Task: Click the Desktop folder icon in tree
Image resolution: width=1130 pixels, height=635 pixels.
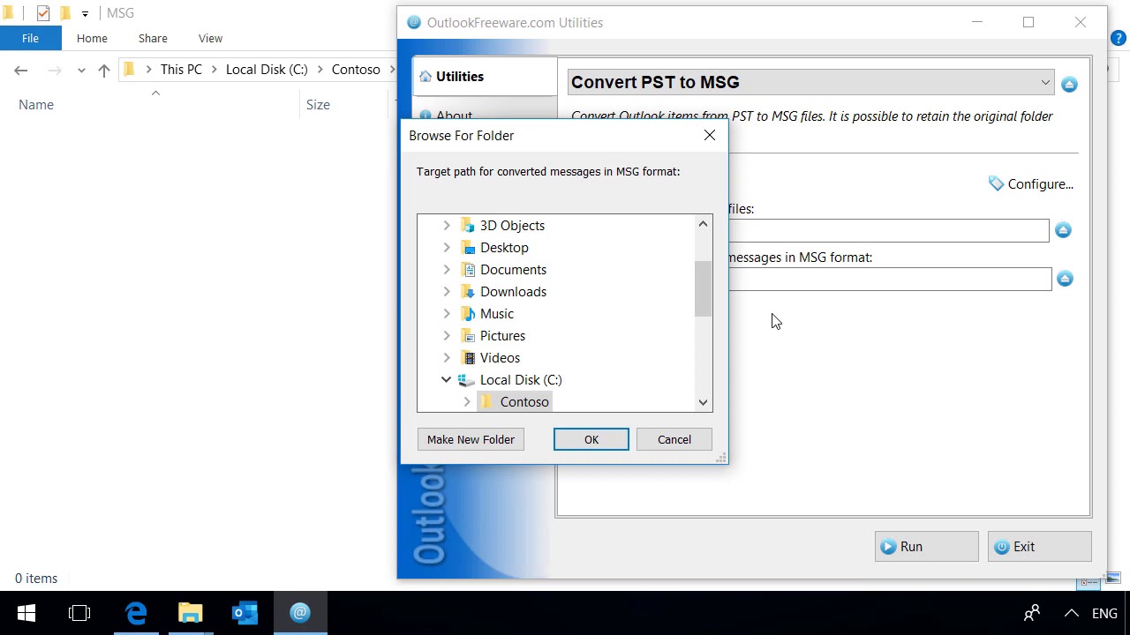Action: (x=468, y=248)
